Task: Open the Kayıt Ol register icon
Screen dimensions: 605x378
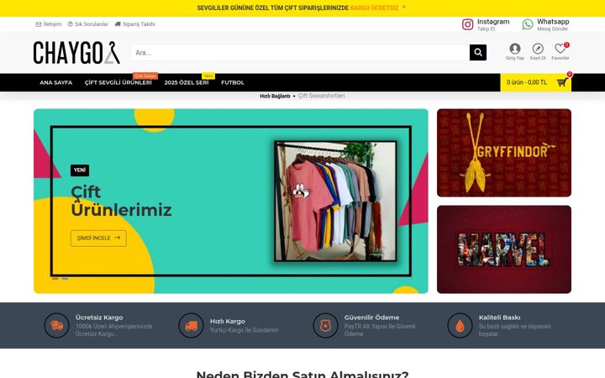Action: 538,49
